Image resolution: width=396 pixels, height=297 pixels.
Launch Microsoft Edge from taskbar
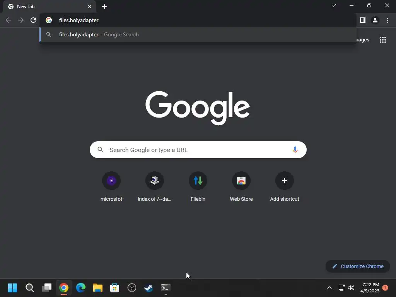[81, 288]
